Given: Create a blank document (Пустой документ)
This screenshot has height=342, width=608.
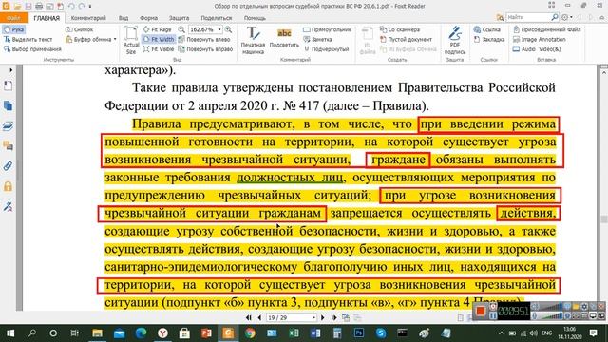Looking at the screenshot, I should tap(406, 39).
